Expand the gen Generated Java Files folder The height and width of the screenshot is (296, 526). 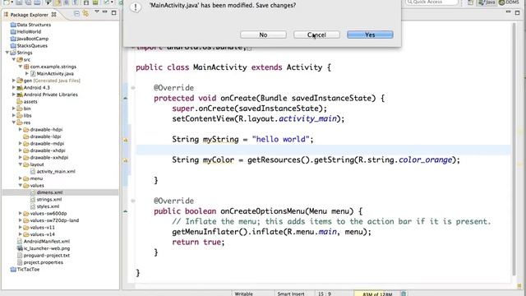click(x=14, y=81)
